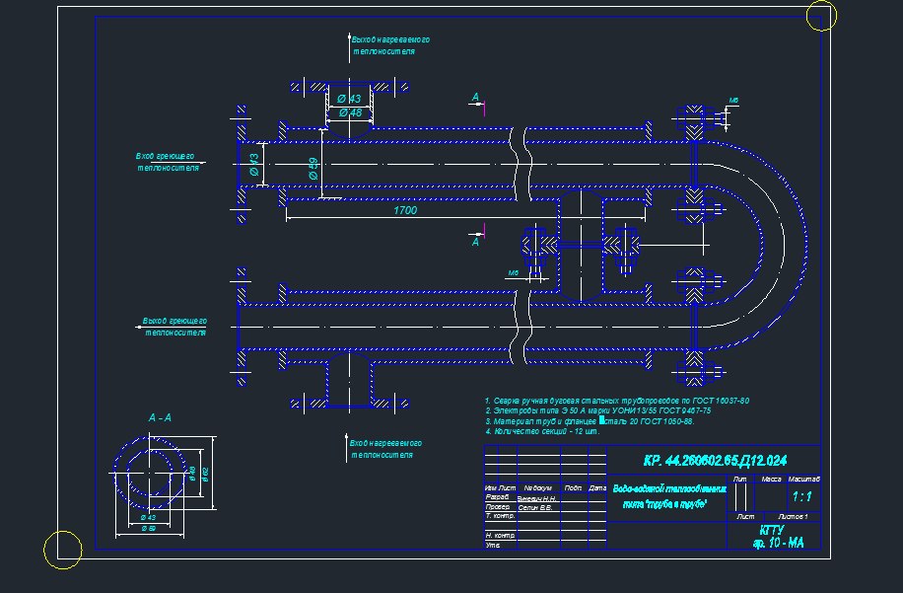Image resolution: width=903 pixels, height=593 pixels.
Task: Click the 'типа труба в трубе' title line
Action: click(664, 504)
